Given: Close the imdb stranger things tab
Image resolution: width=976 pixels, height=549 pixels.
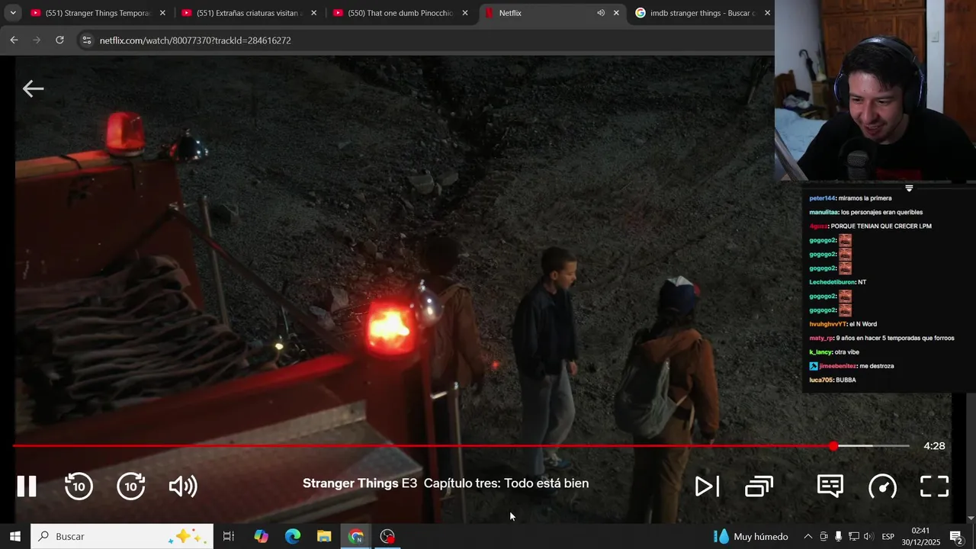Looking at the screenshot, I should click(767, 13).
